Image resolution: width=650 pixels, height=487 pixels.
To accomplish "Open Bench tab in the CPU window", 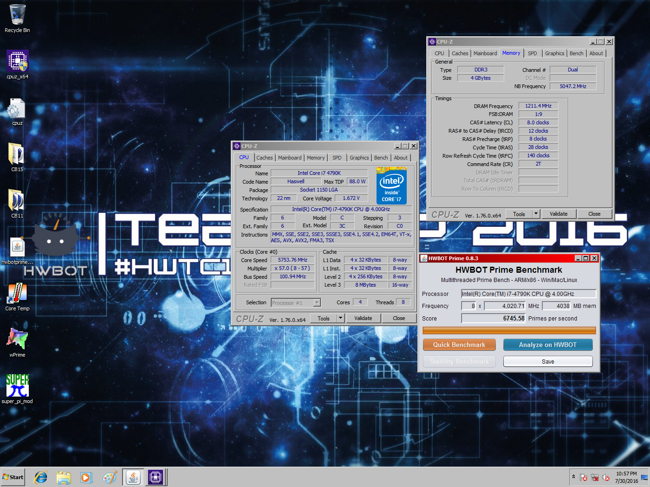I will (381, 158).
